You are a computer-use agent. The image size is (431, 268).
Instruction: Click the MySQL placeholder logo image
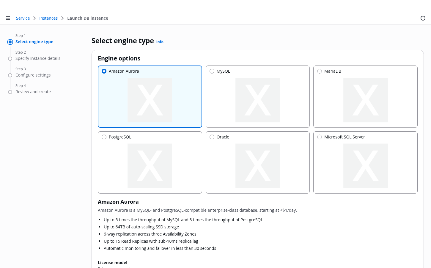tap(258, 100)
